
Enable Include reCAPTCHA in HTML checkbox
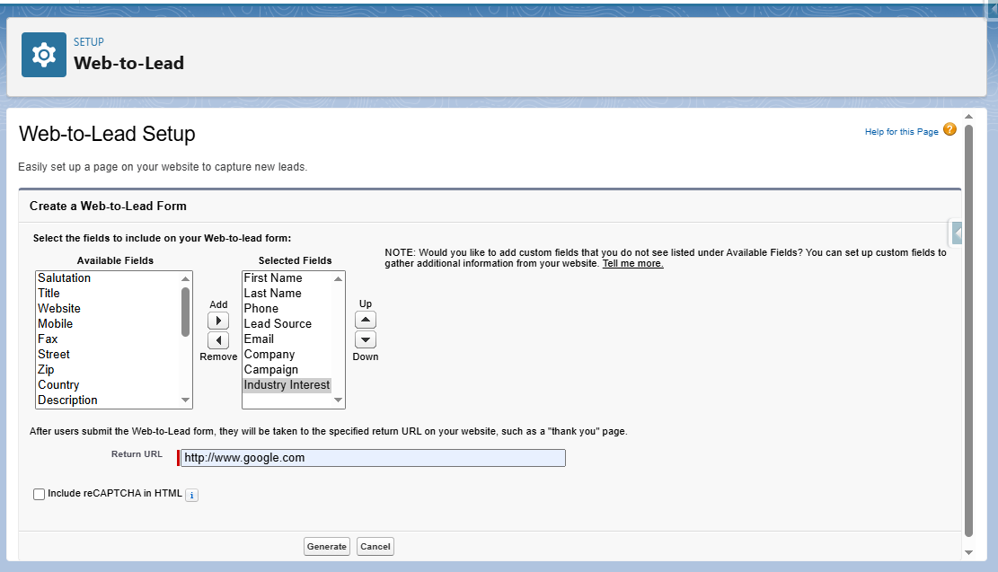(39, 495)
